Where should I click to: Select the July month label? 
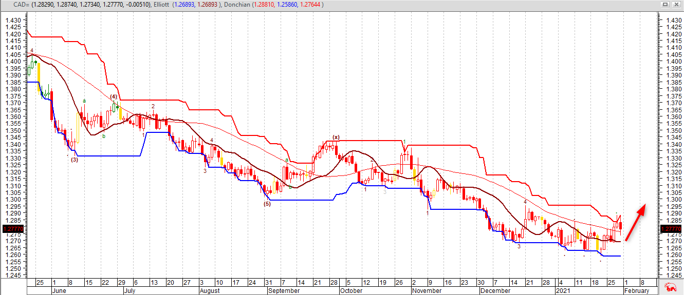130,290
